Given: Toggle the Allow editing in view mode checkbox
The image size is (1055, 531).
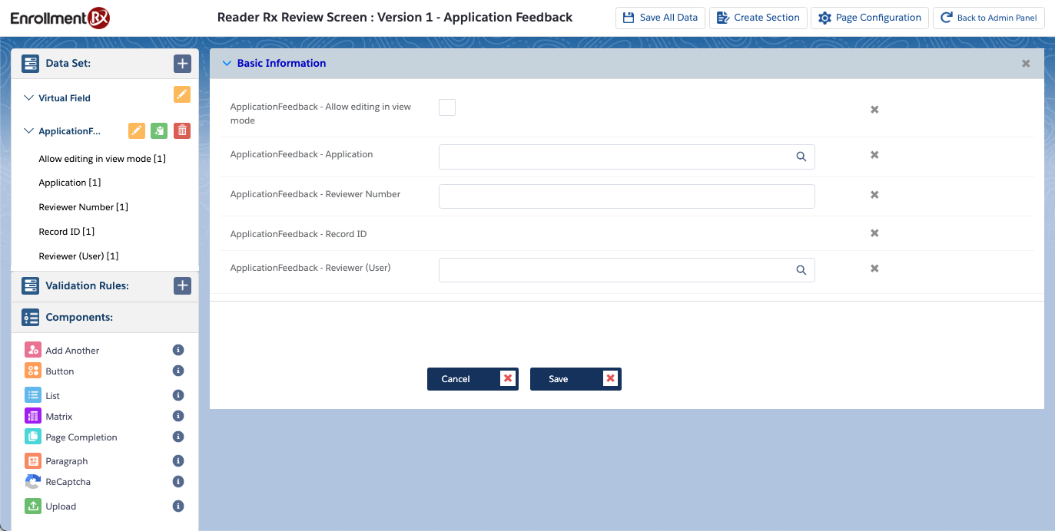Looking at the screenshot, I should pyautogui.click(x=447, y=107).
